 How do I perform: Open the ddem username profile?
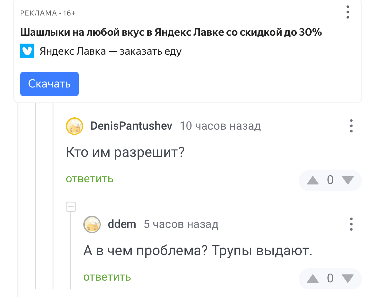(x=122, y=224)
